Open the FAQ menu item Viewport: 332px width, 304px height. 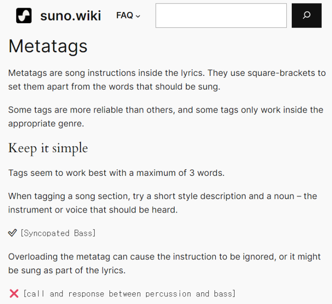coord(125,16)
